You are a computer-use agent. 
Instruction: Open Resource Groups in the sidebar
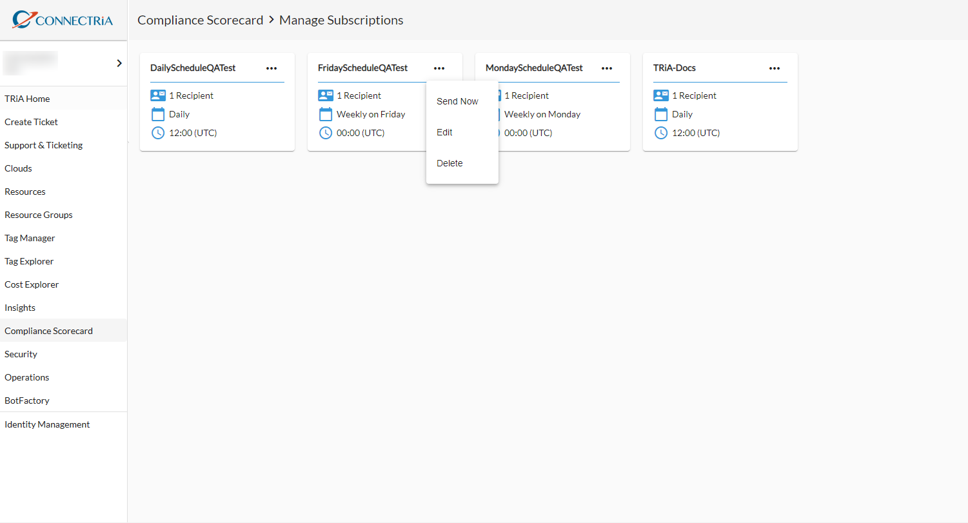[x=63, y=215]
